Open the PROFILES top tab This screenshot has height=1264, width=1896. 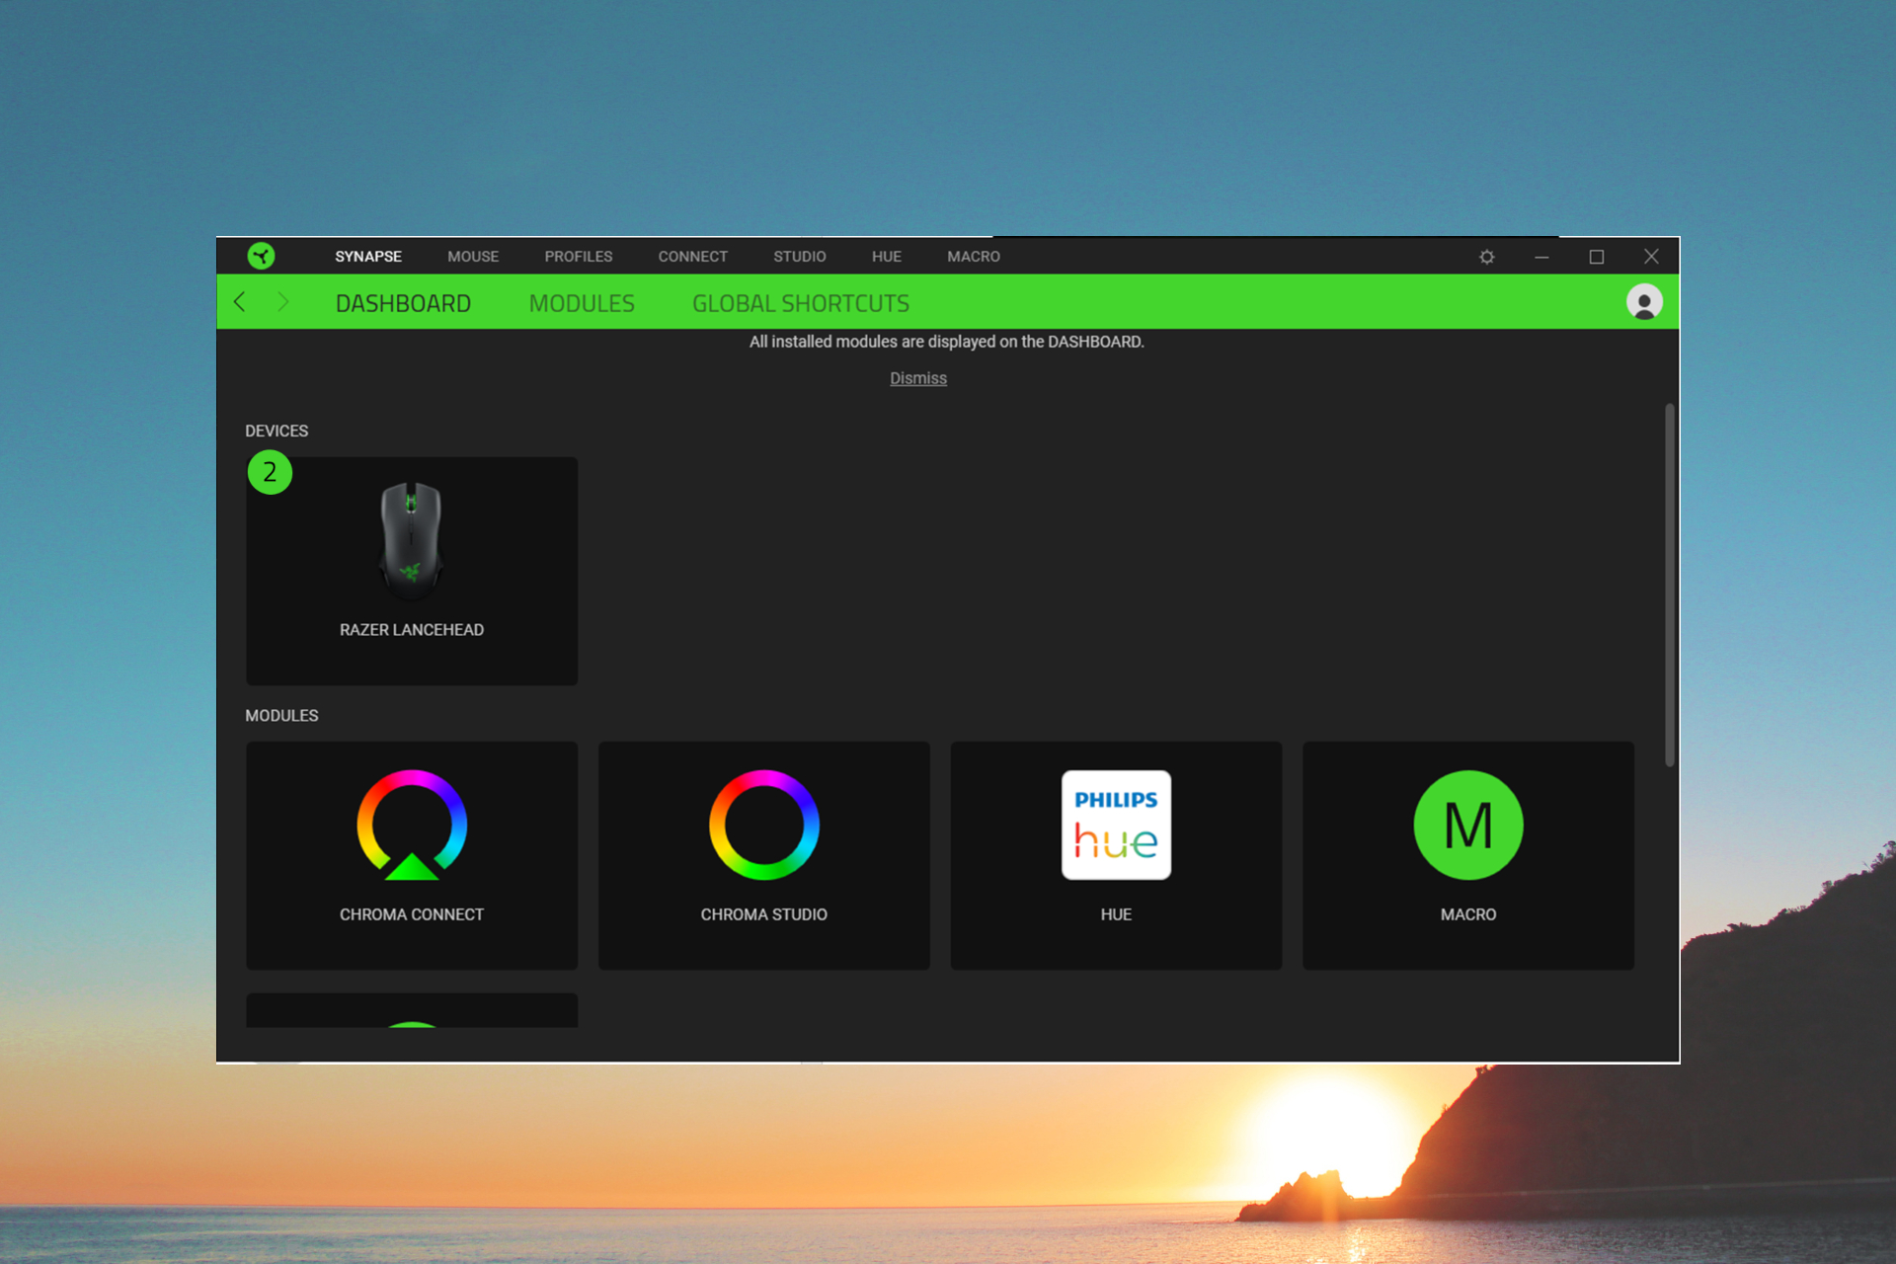pos(579,257)
